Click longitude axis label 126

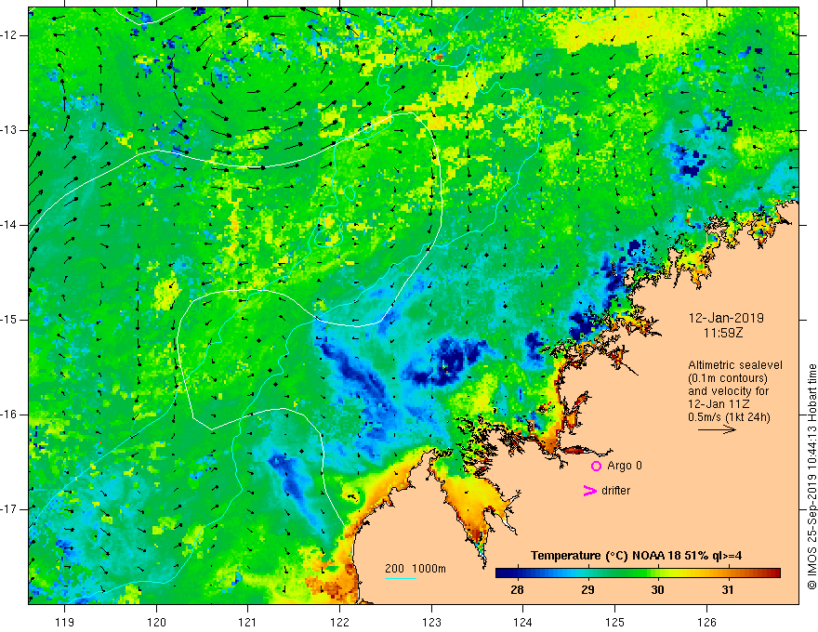point(706,622)
